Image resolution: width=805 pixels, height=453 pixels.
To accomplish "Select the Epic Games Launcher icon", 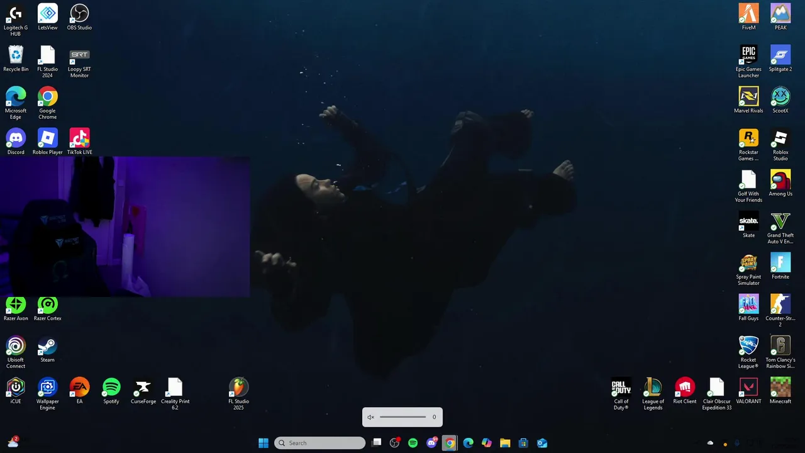I will 748,62.
